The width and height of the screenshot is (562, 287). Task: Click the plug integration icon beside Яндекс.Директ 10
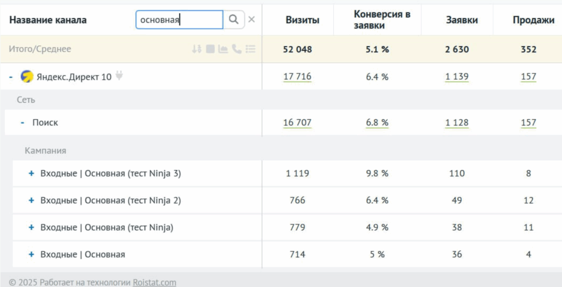119,75
